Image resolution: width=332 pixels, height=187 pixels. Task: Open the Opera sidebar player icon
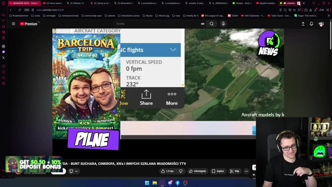(4, 66)
